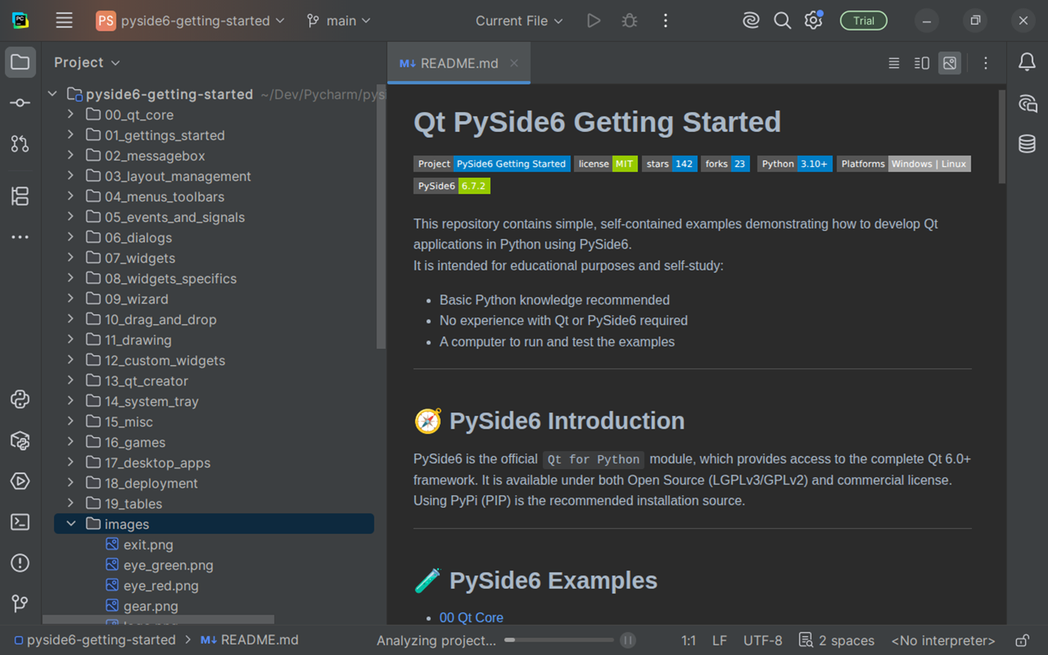The width and height of the screenshot is (1048, 655).
Task: Select the 18_deployment folder
Action: pyautogui.click(x=151, y=483)
